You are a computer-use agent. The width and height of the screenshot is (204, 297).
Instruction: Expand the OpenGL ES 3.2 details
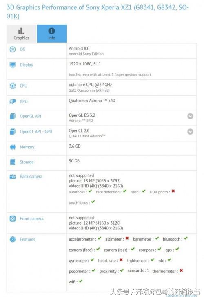[190, 116]
